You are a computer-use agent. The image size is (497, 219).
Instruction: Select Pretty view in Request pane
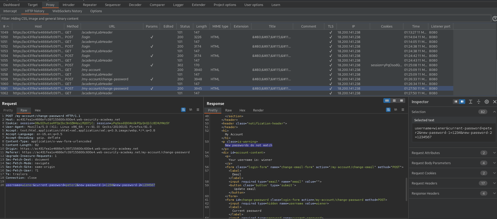coord(8,110)
